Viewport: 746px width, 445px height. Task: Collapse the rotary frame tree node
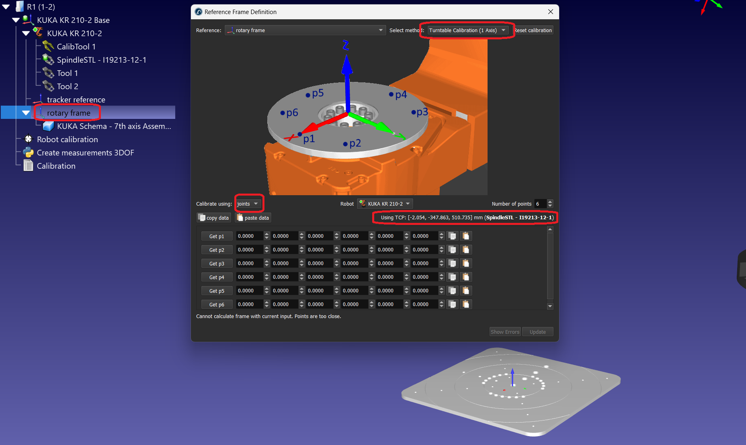26,113
